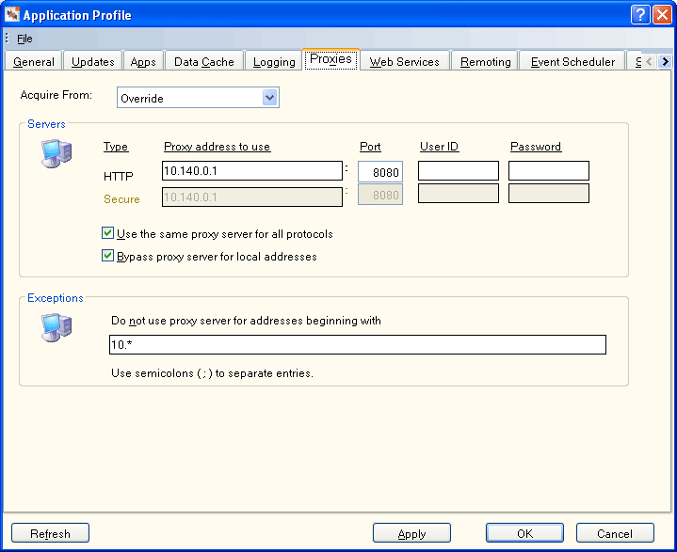
Task: Open the File menu
Action: (24, 39)
